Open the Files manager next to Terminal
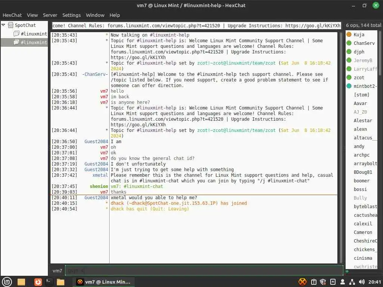This screenshot has height=287, width=383. click(x=60, y=282)
